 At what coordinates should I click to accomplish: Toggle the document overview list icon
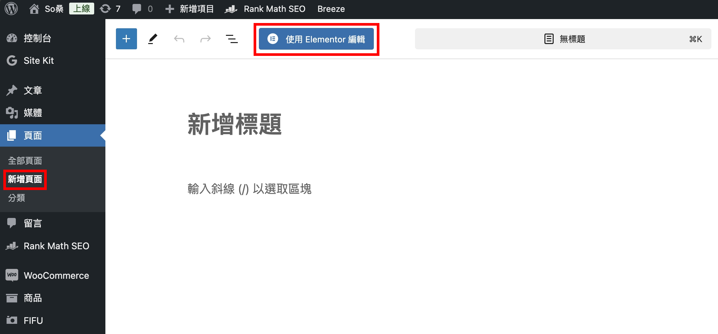pyautogui.click(x=232, y=39)
